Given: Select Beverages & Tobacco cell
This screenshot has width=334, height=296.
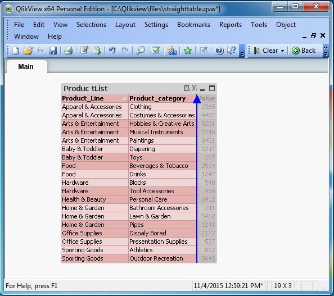Looking at the screenshot, I should [163, 166].
